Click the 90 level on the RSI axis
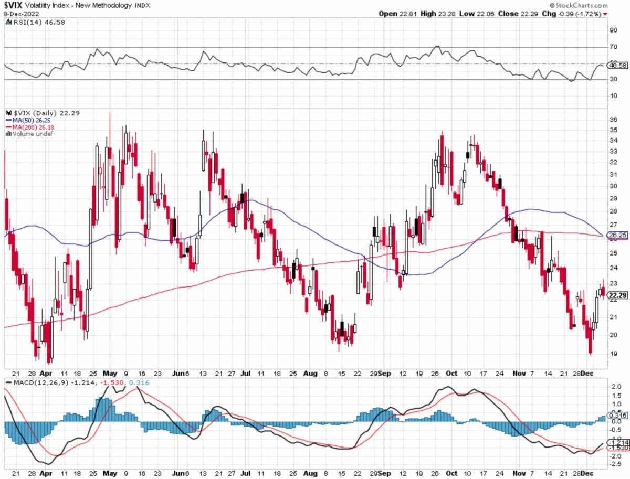 (x=613, y=30)
